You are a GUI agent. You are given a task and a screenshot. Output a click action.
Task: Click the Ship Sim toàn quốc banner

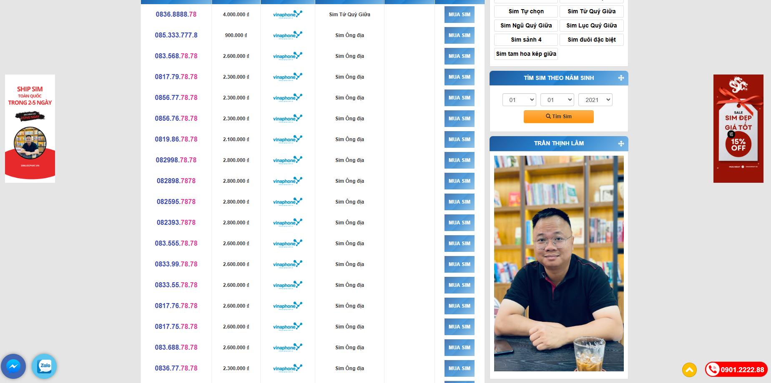click(x=30, y=129)
